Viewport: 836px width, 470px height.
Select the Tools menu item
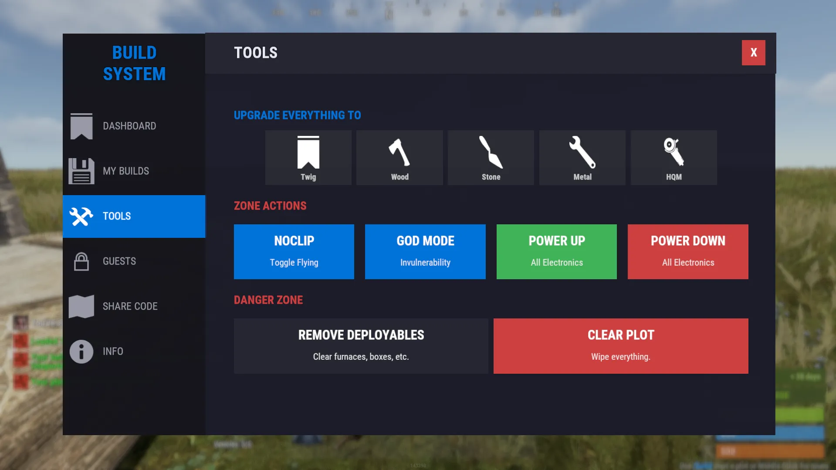click(134, 216)
